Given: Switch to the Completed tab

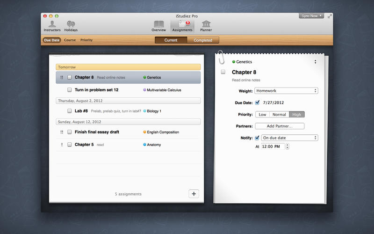Looking at the screenshot, I should pyautogui.click(x=203, y=40).
